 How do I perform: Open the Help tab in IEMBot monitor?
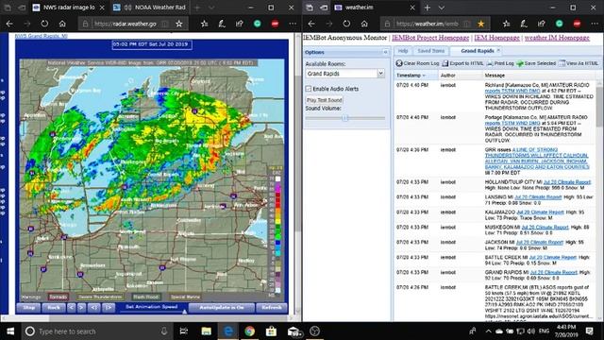coord(403,51)
